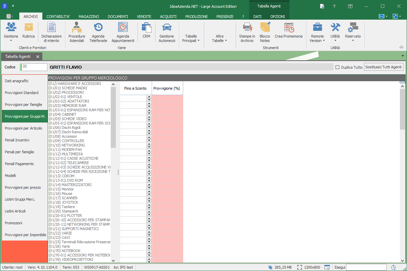
Task: Click the window icon beside 1200x800
Action: (x=327, y=267)
